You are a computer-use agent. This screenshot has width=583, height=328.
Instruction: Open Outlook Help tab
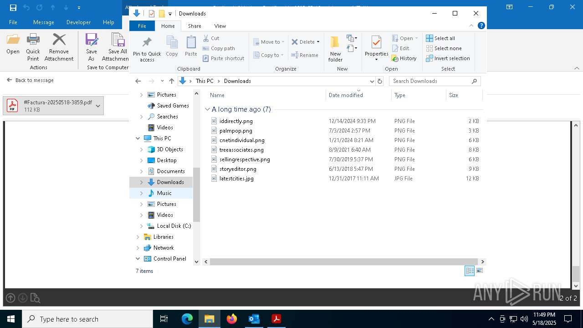pyautogui.click(x=108, y=22)
